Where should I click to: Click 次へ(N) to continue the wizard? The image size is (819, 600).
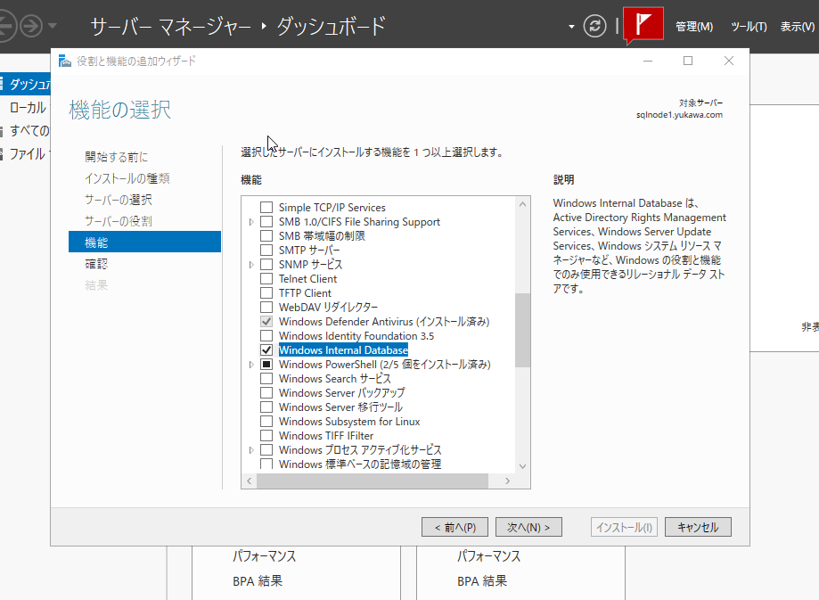pyautogui.click(x=528, y=526)
